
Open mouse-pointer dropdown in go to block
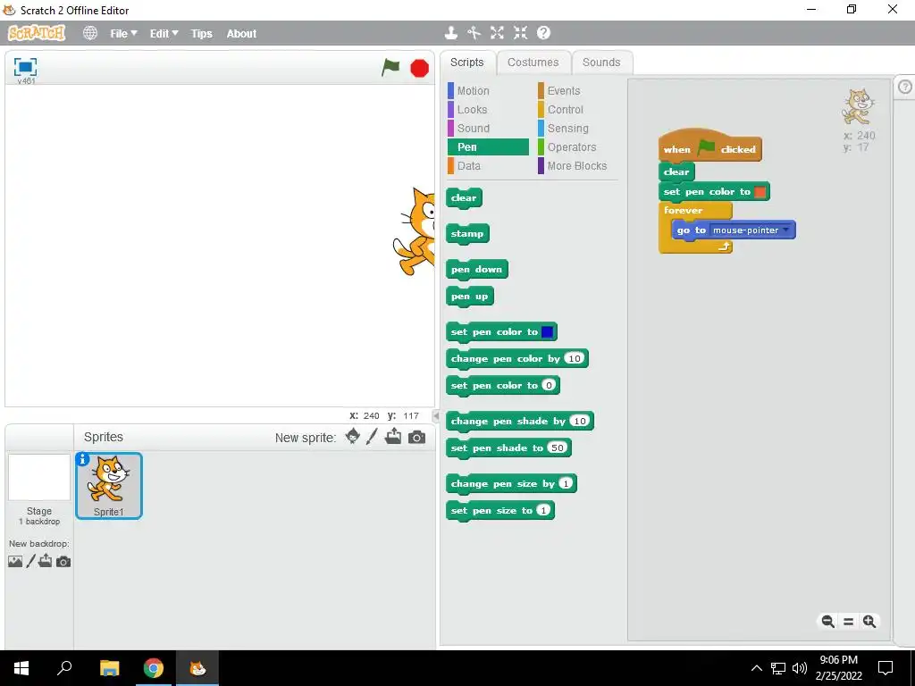click(x=786, y=230)
